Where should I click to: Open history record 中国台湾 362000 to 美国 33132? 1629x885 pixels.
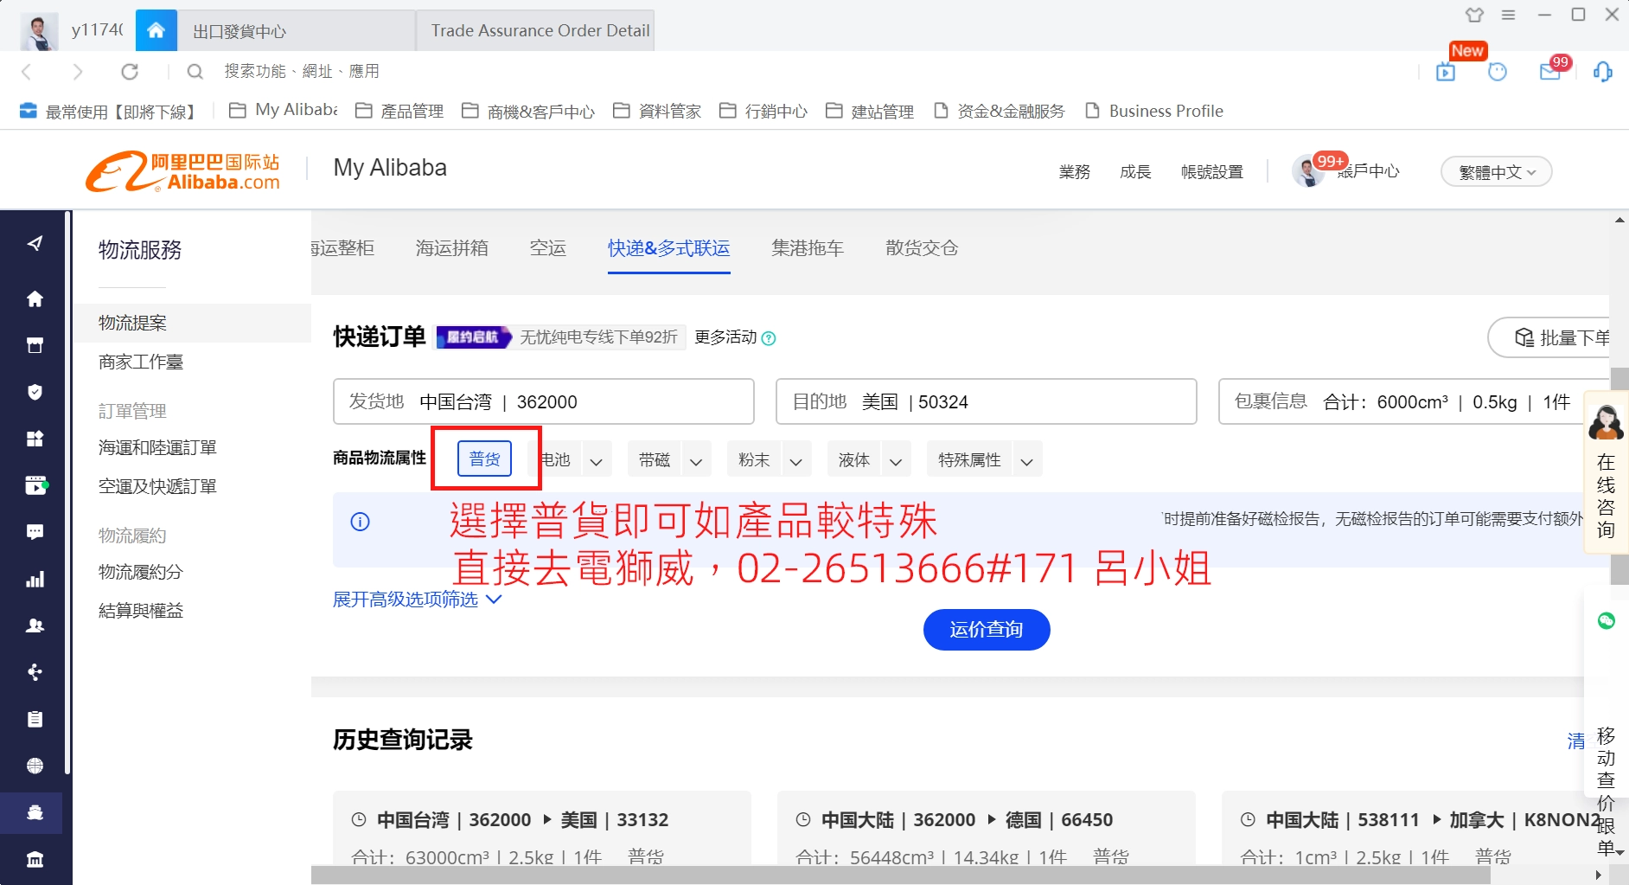[x=542, y=829]
